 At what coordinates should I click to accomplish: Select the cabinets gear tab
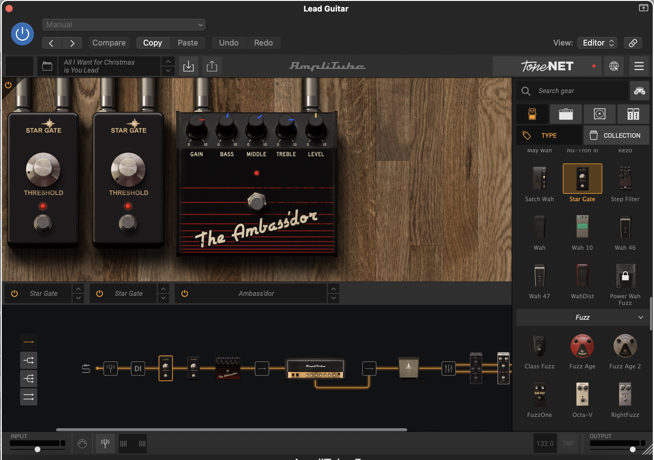pos(599,114)
